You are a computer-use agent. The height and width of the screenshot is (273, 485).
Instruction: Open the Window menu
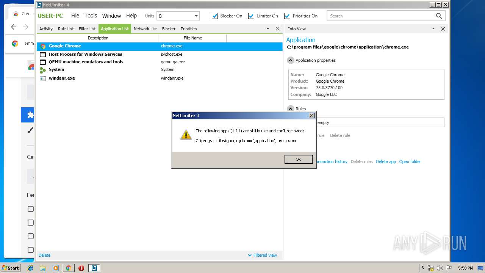point(111,16)
